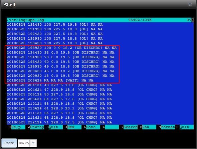Select the 3 Quit function key
Screen dimensions: 197x149
[x=54, y=127]
